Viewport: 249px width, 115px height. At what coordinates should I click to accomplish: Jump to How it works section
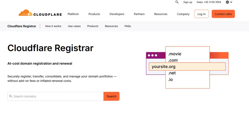(x=53, y=26)
